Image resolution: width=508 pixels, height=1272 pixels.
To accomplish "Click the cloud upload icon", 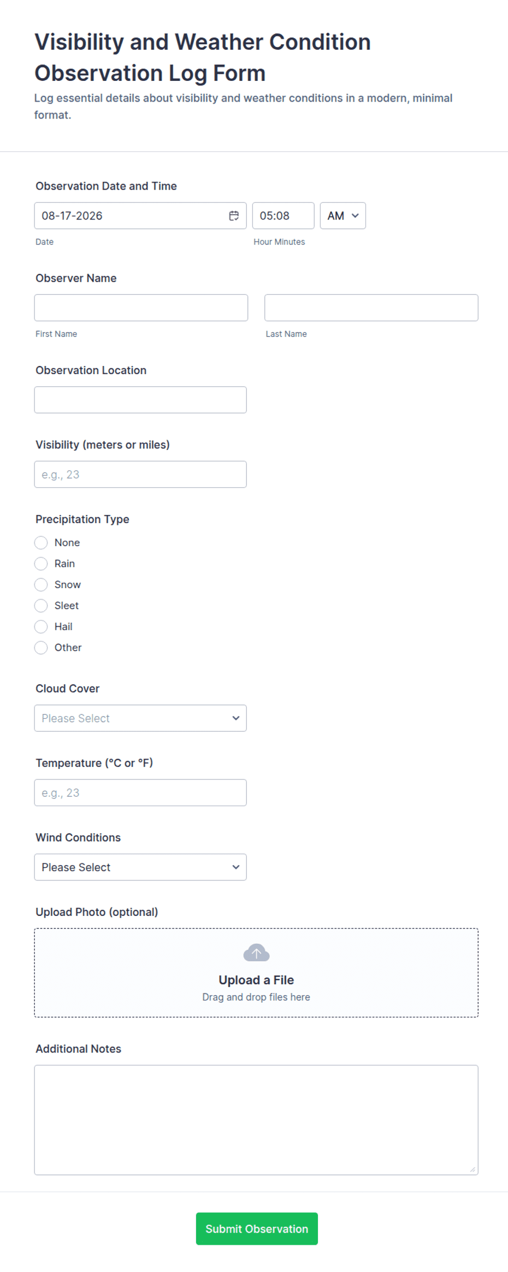I will coord(256,952).
